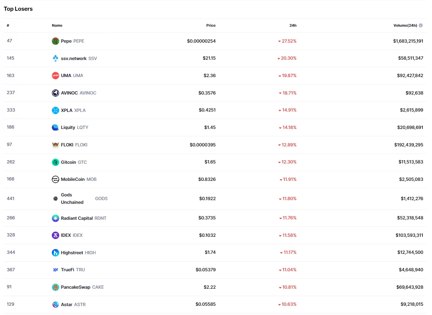Click the ssv.network logo icon
This screenshot has height=315, width=432.
[x=56, y=59]
